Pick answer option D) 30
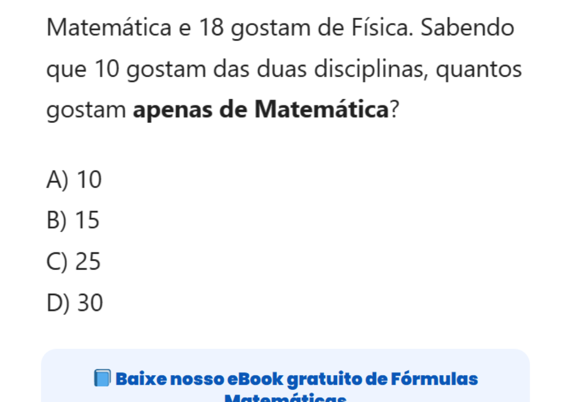Image resolution: width=568 pixels, height=402 pixels. [75, 303]
